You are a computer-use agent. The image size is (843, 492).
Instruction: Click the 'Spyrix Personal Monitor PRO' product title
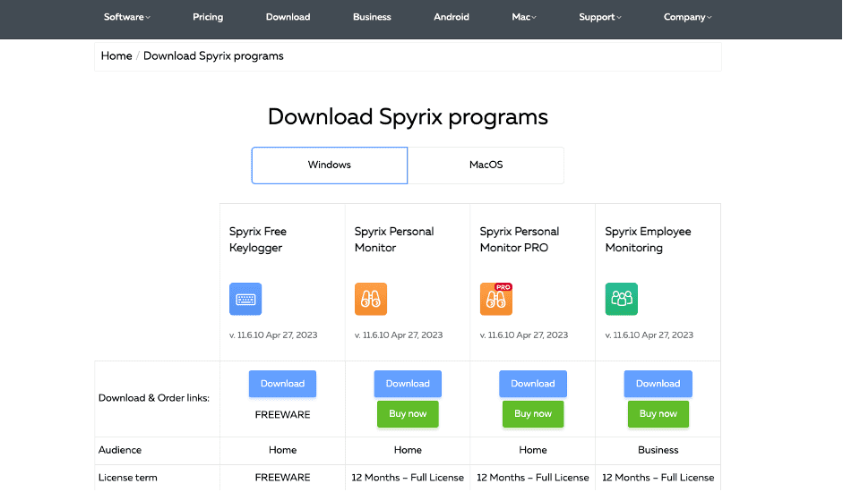point(520,240)
